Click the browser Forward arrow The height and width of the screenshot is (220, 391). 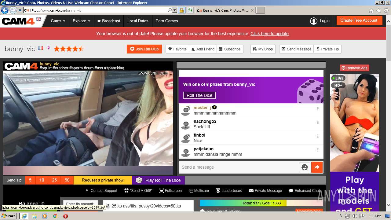coord(13,10)
